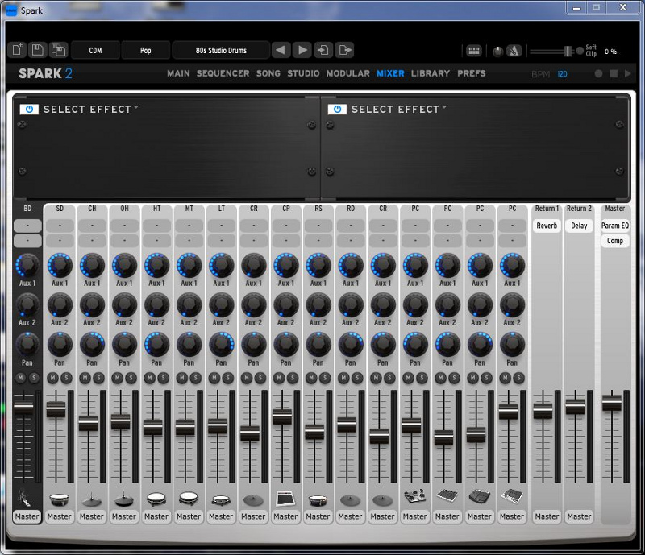Go to the MODULAR tab
This screenshot has width=645, height=555.
(348, 73)
